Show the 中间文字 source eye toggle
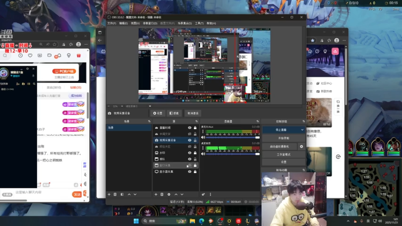The image size is (402, 226). (190, 134)
